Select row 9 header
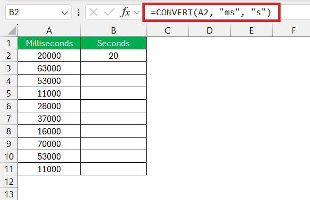 [8, 144]
